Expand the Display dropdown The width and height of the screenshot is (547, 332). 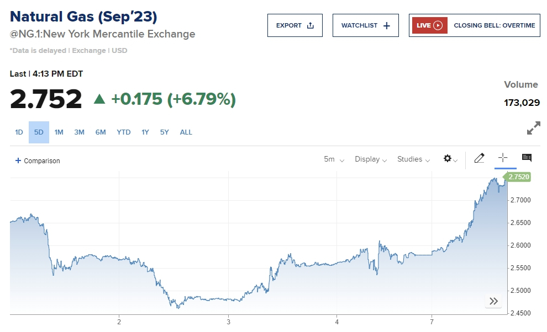point(371,159)
